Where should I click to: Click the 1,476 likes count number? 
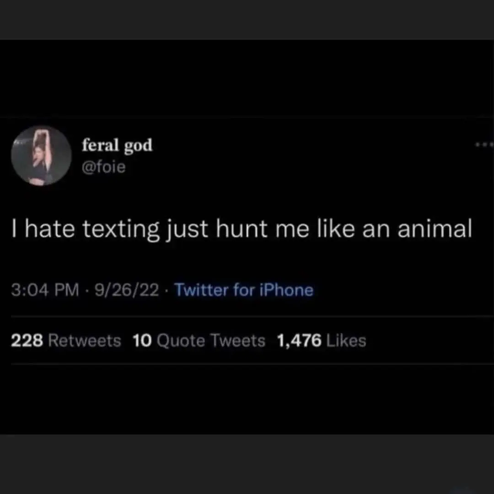click(x=299, y=341)
